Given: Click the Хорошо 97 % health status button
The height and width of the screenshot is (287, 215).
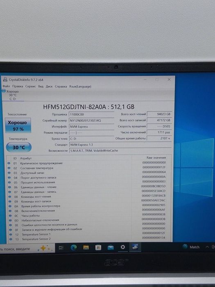Looking at the screenshot, I should pos(18,125).
